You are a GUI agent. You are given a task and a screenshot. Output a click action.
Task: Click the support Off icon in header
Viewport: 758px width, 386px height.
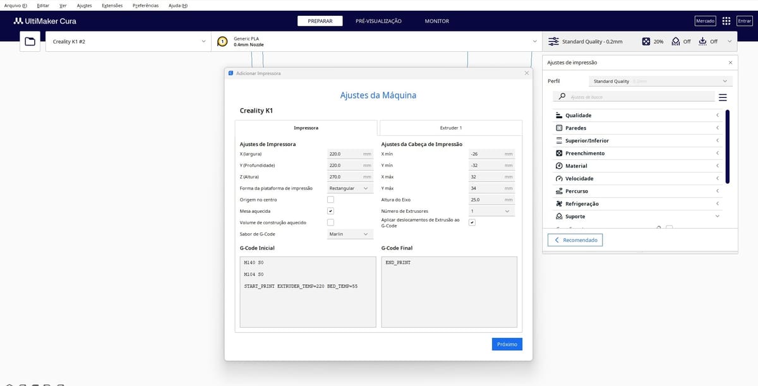(675, 42)
